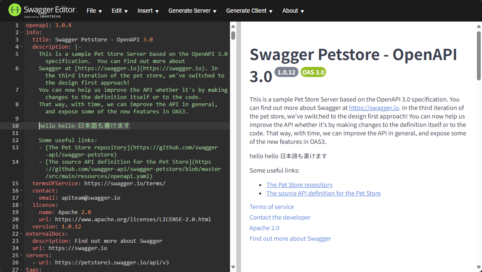Click The Pet Store repository link

click(299, 184)
